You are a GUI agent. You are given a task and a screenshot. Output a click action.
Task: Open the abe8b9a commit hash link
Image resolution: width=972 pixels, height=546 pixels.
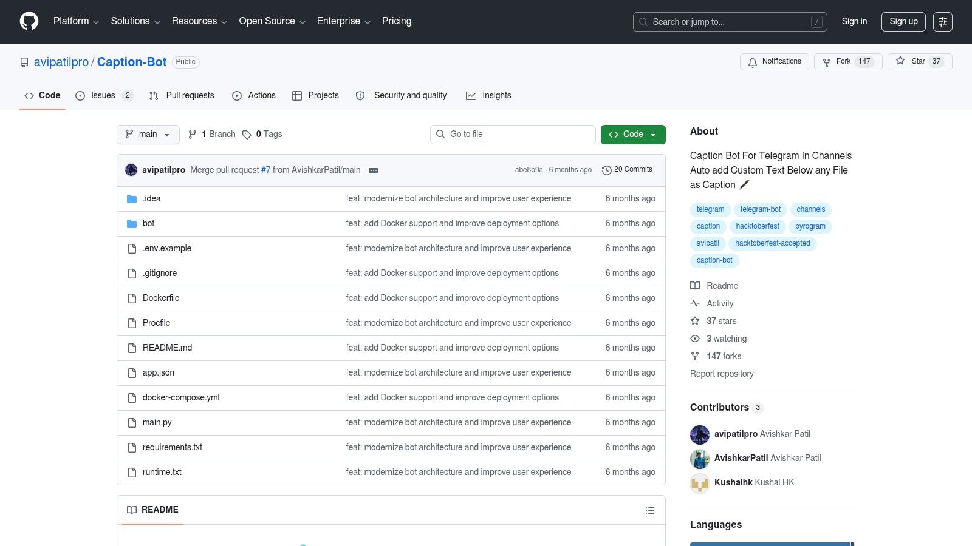click(529, 170)
